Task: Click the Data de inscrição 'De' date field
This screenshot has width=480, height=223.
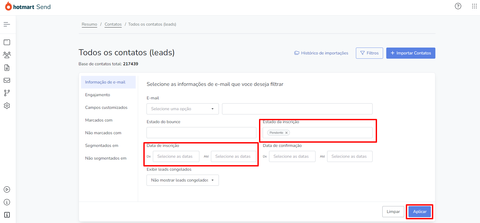Action: tap(176, 156)
